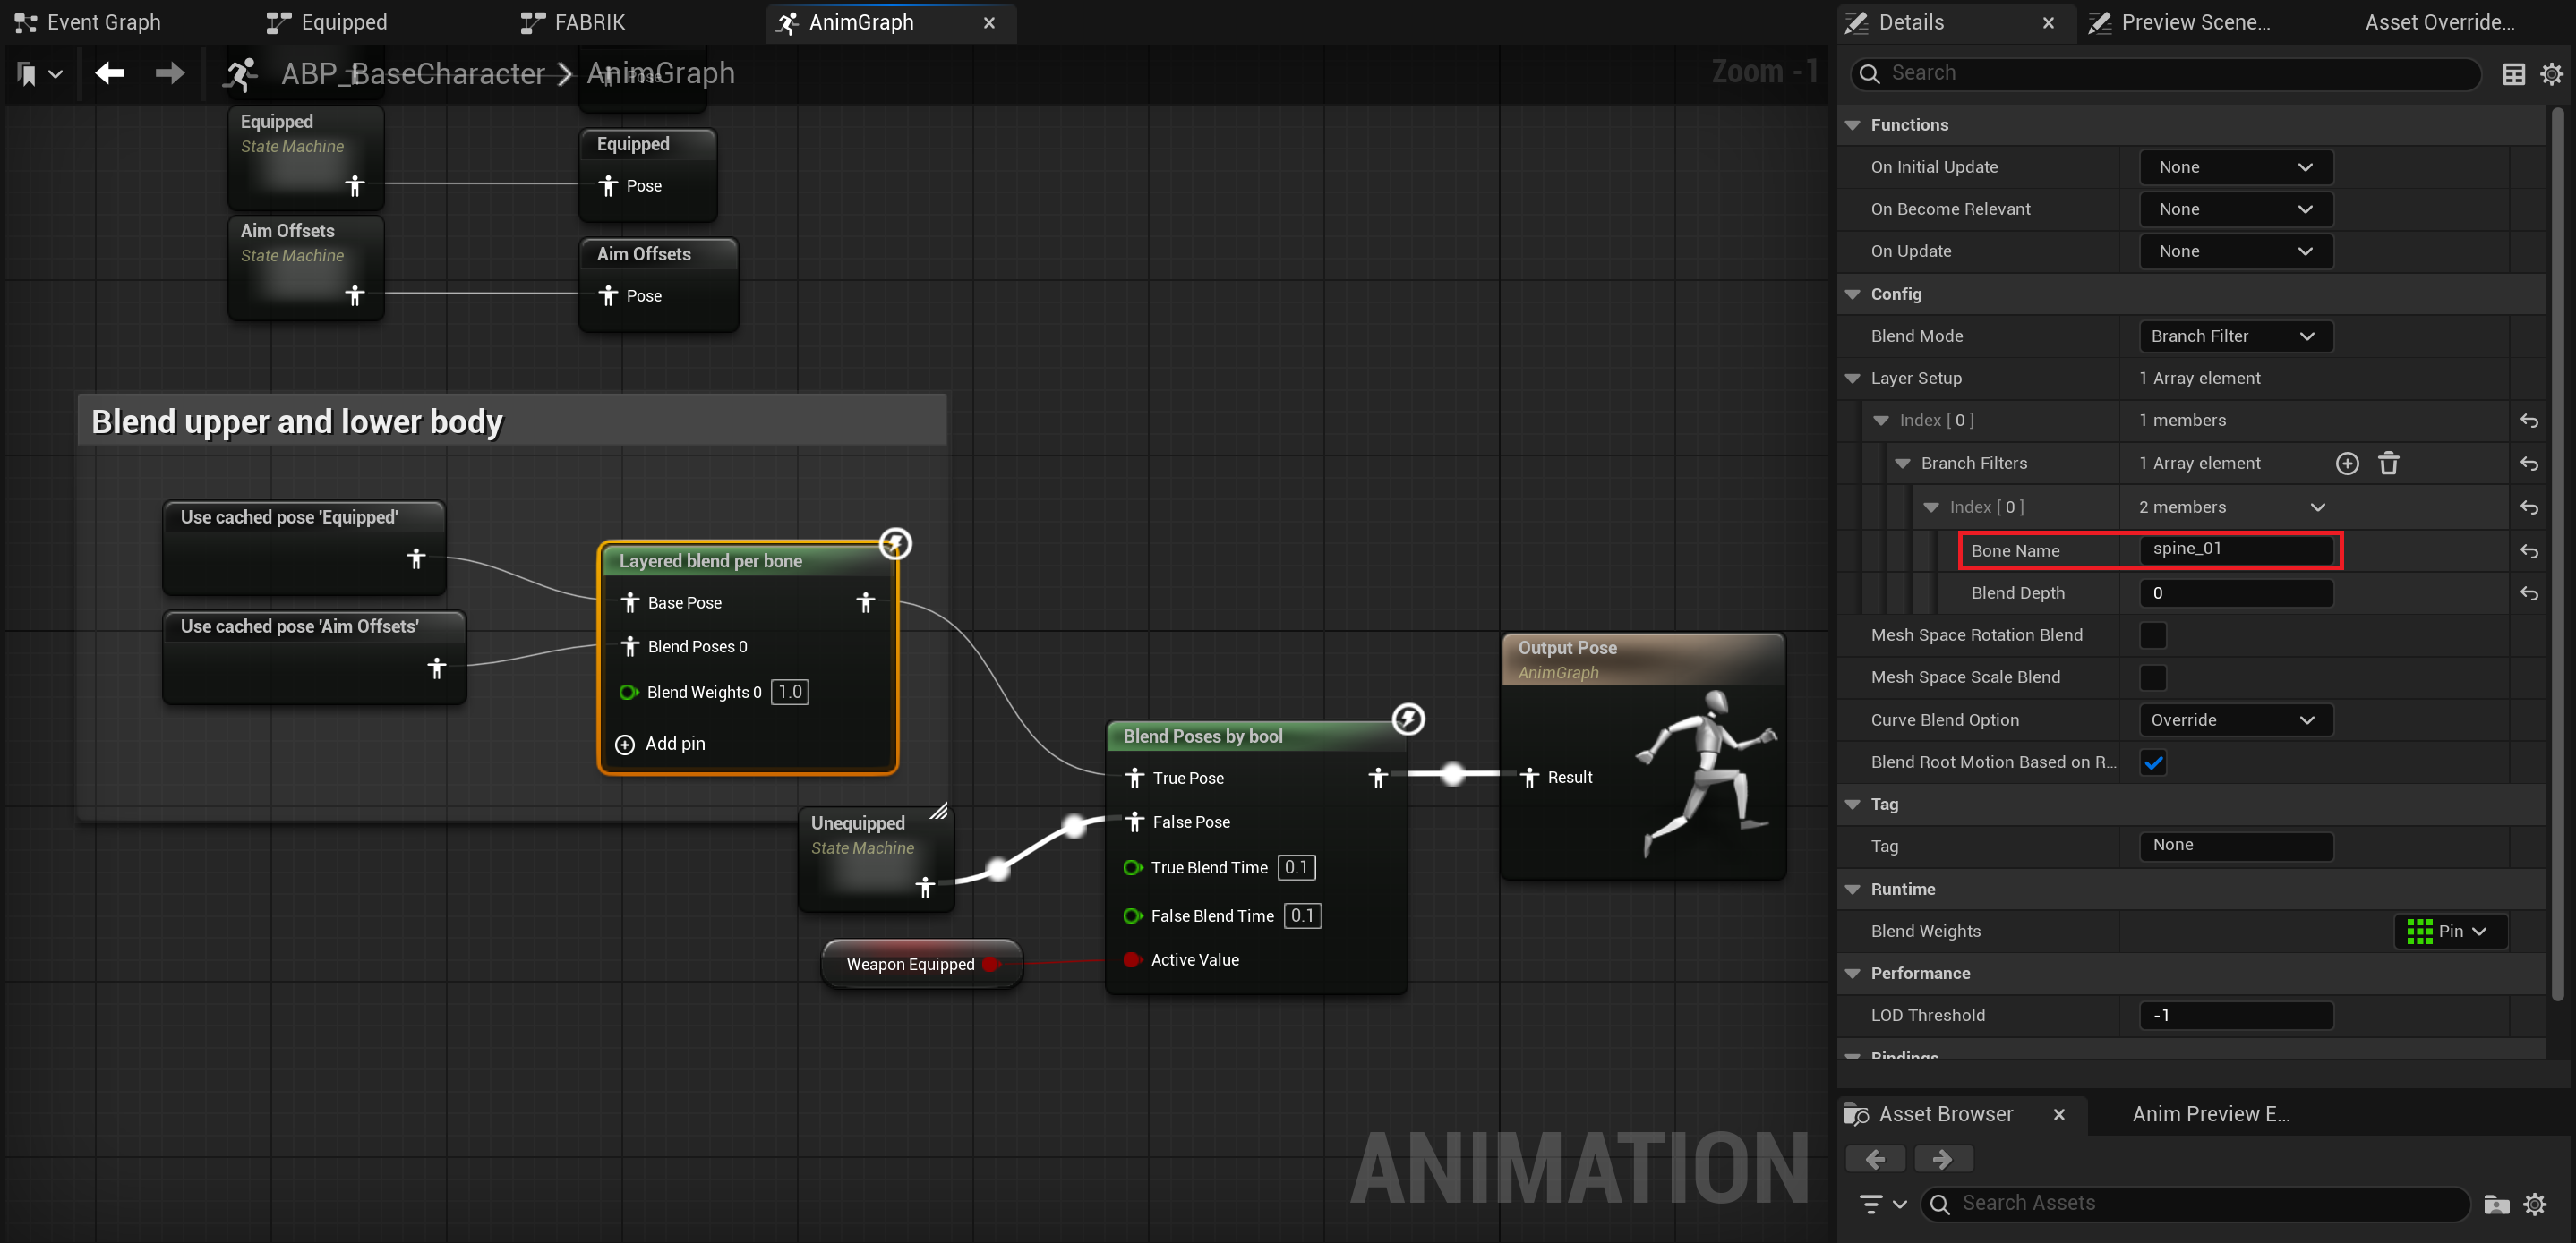Enable Mesh Space Scale Blend checkbox
Image resolution: width=2576 pixels, height=1243 pixels.
click(2152, 677)
